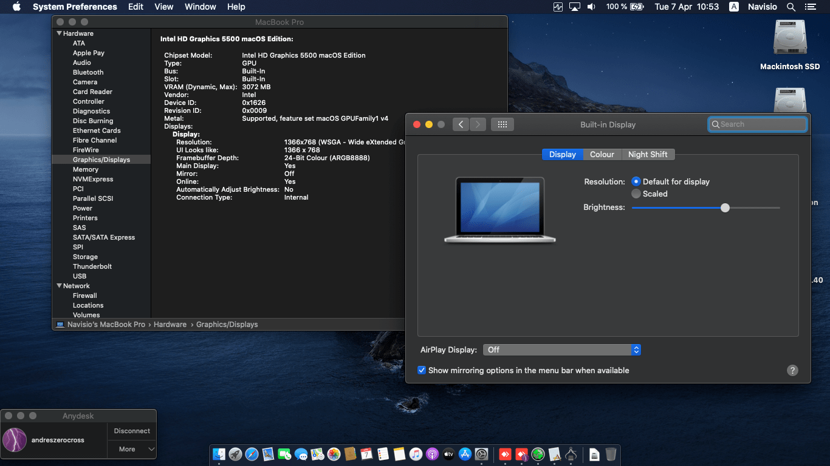Open the Edit menu
The width and height of the screenshot is (830, 466).
(135, 7)
